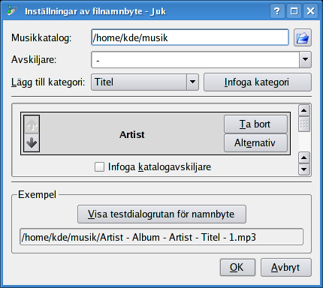Click the Musikkatalog label
This screenshot has height=288, width=323.
point(41,38)
